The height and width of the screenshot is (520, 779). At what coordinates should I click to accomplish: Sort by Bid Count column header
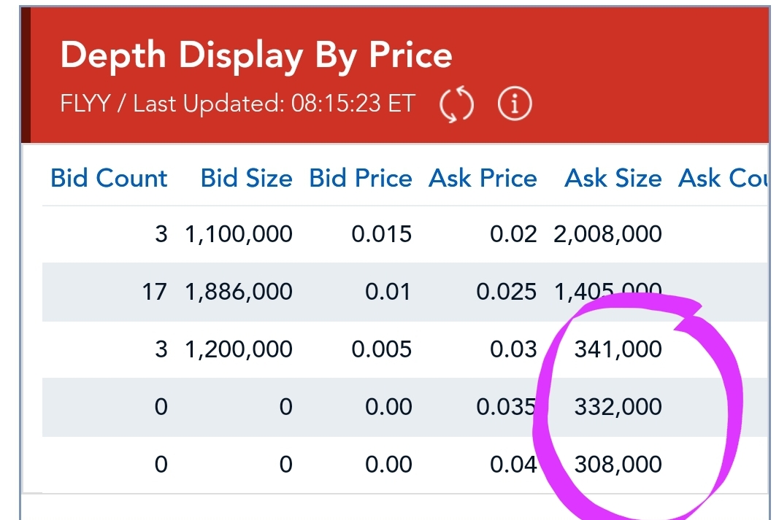coord(109,179)
